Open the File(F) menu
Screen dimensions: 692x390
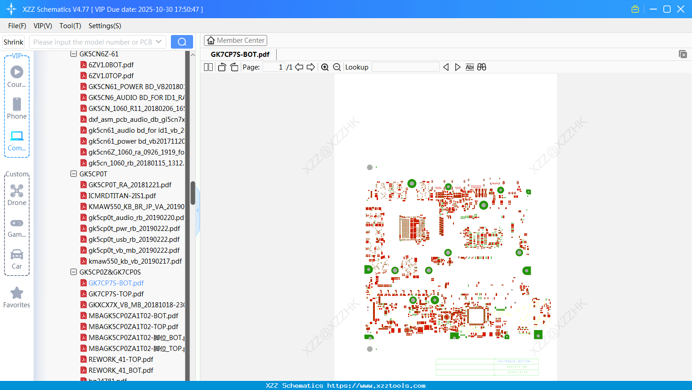[17, 26]
